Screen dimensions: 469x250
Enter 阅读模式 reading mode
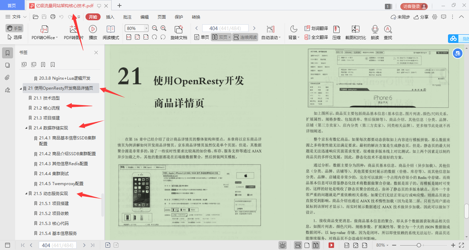tap(111, 32)
